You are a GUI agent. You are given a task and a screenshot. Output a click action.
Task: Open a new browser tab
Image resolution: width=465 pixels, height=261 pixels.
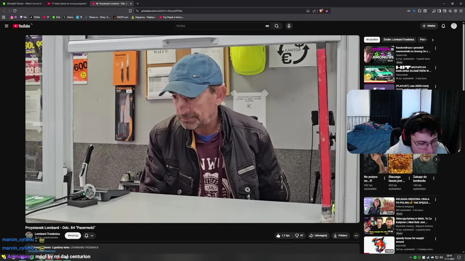click(x=137, y=4)
